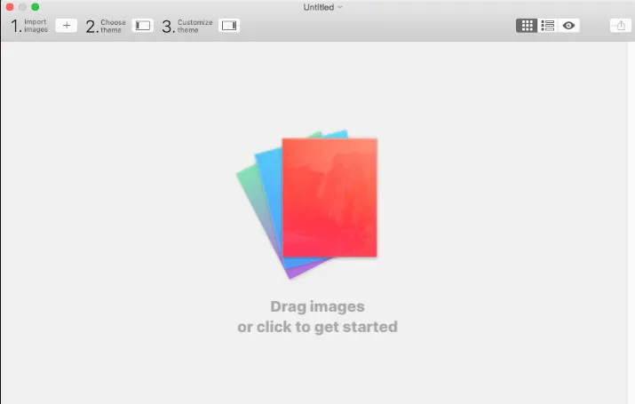Viewport: 635px width, 404px height.
Task: Click "or click to get started" text
Action: [318, 327]
